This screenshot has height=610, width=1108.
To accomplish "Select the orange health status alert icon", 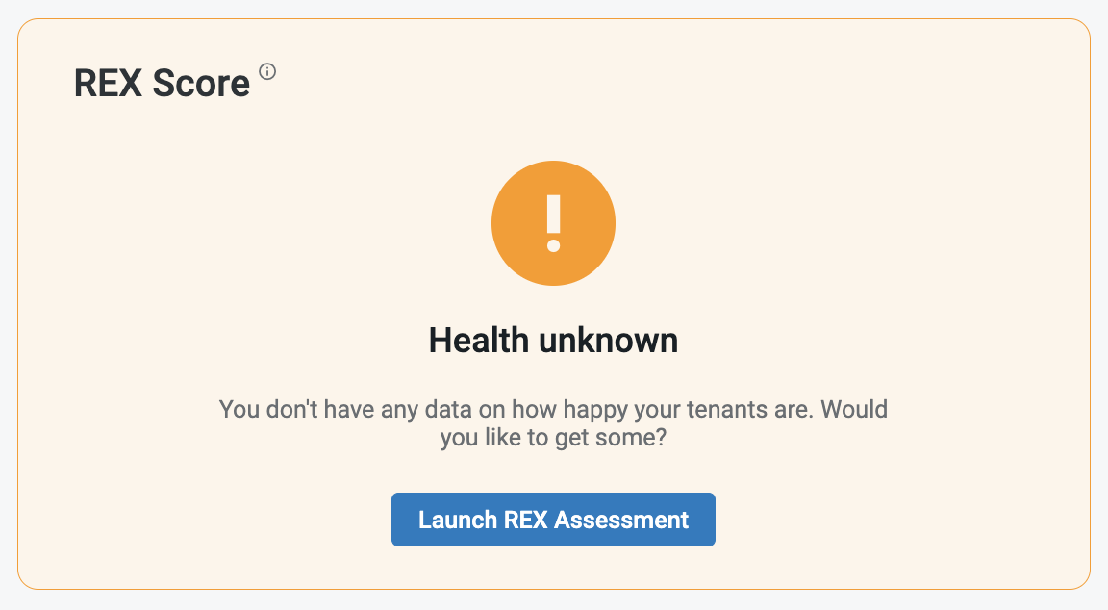I will coord(553,223).
